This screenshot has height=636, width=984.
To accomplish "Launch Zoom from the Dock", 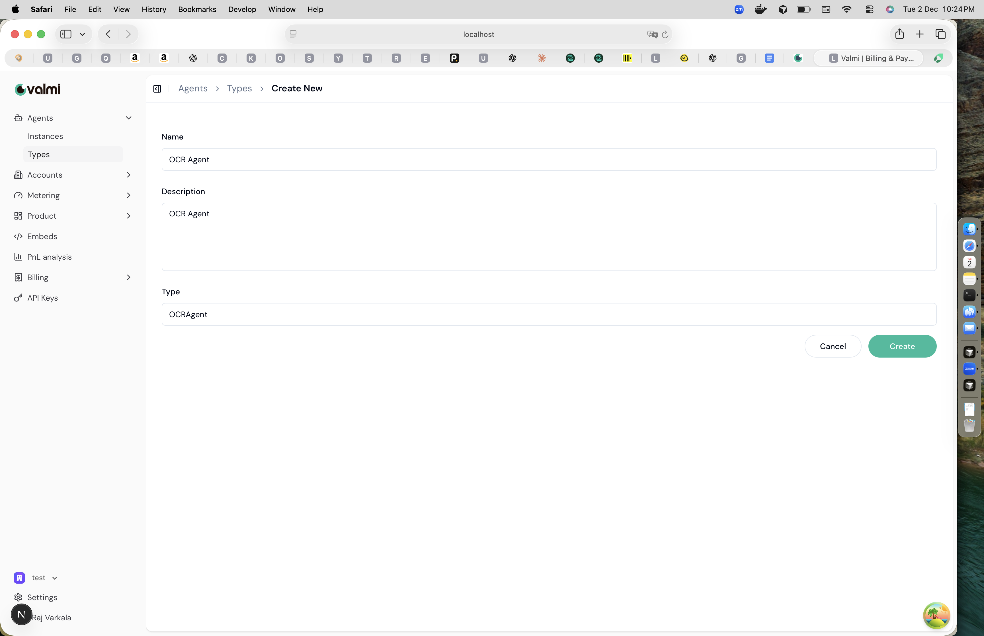I will coord(969,368).
